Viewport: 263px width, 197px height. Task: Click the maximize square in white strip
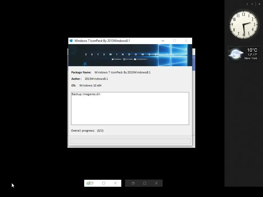pos(104,183)
